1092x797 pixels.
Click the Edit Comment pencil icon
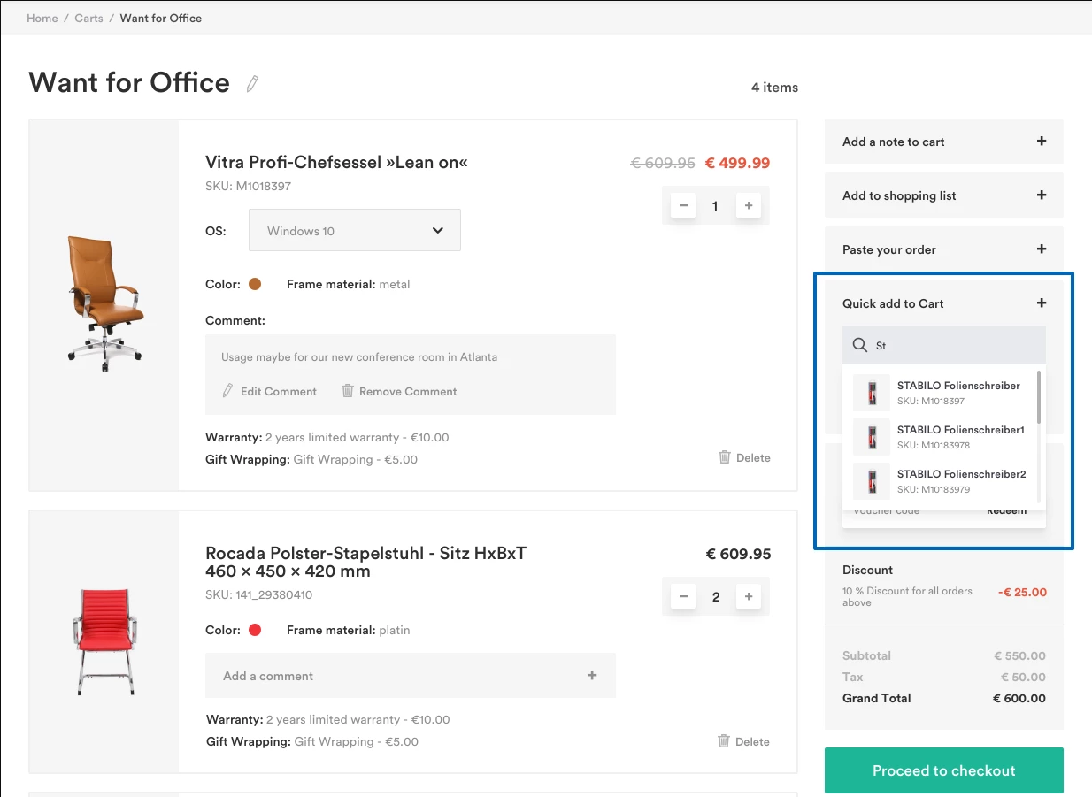point(227,391)
